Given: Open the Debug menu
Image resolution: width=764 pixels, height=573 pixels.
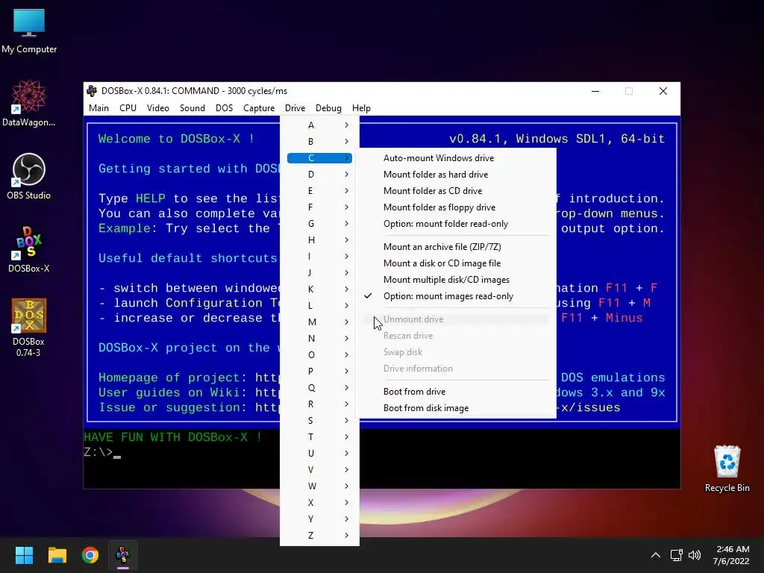Looking at the screenshot, I should click(x=328, y=108).
